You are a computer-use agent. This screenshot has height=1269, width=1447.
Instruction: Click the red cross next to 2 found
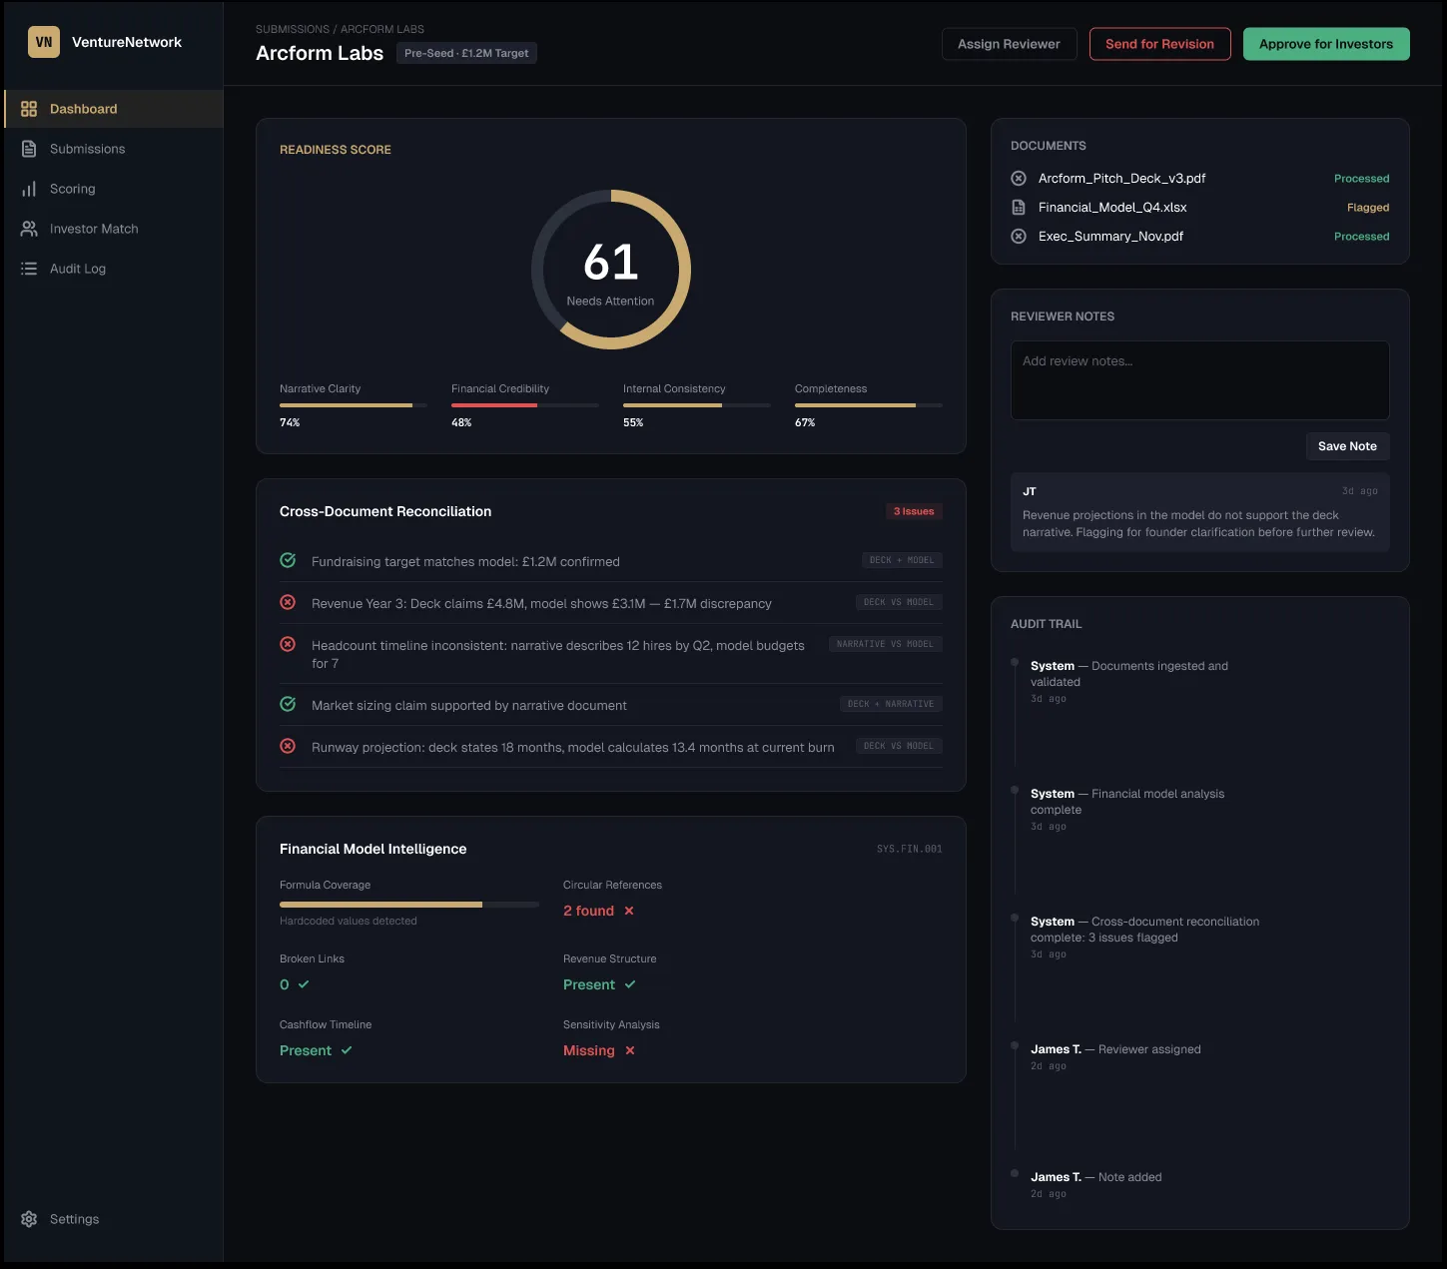coord(629,911)
